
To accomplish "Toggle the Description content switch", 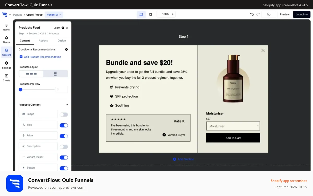I will (64, 147).
